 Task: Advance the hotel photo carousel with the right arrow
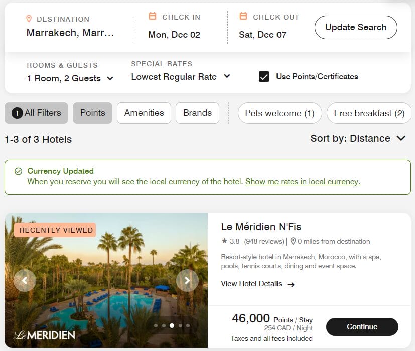pyautogui.click(x=187, y=281)
